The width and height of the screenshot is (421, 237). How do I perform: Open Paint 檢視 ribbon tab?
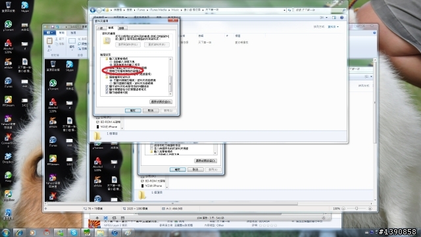[x=73, y=33]
